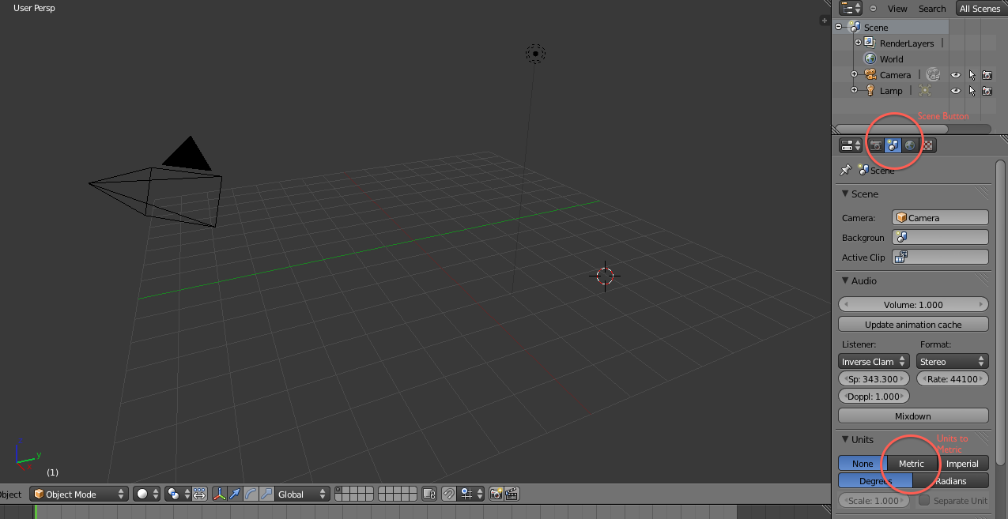Click the World globe icon in outliner
Screen dimensions: 1008x519
pos(870,58)
